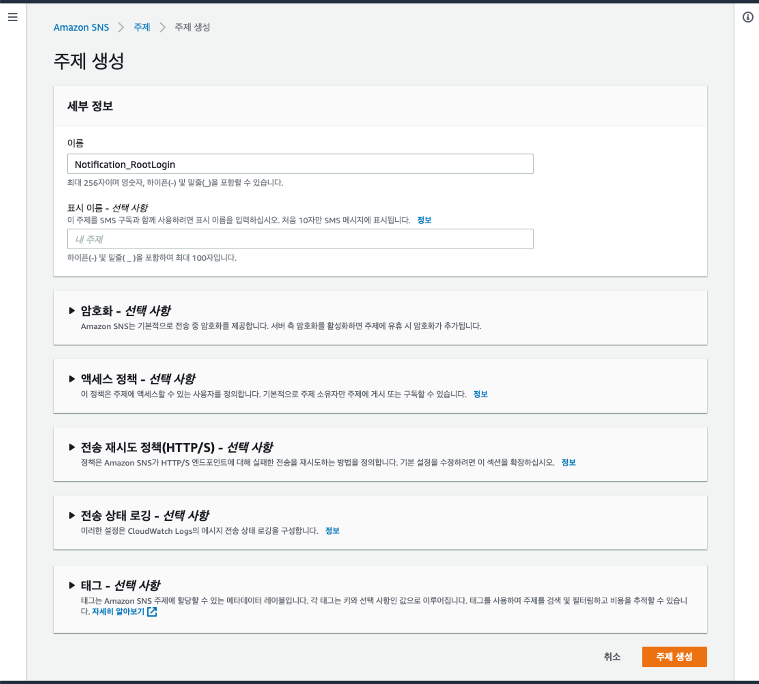Expand the 액세스 정책 section
759x684 pixels.
pyautogui.click(x=72, y=379)
